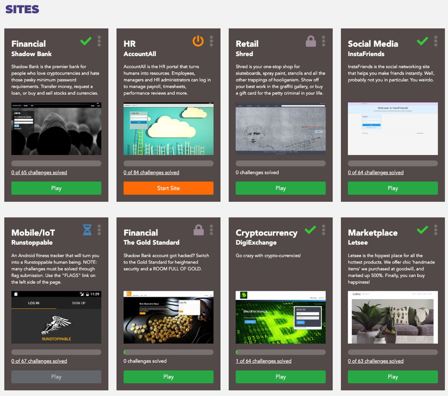Open the three-dot menu on Shadow Bank
448x396 pixels.
[98, 41]
